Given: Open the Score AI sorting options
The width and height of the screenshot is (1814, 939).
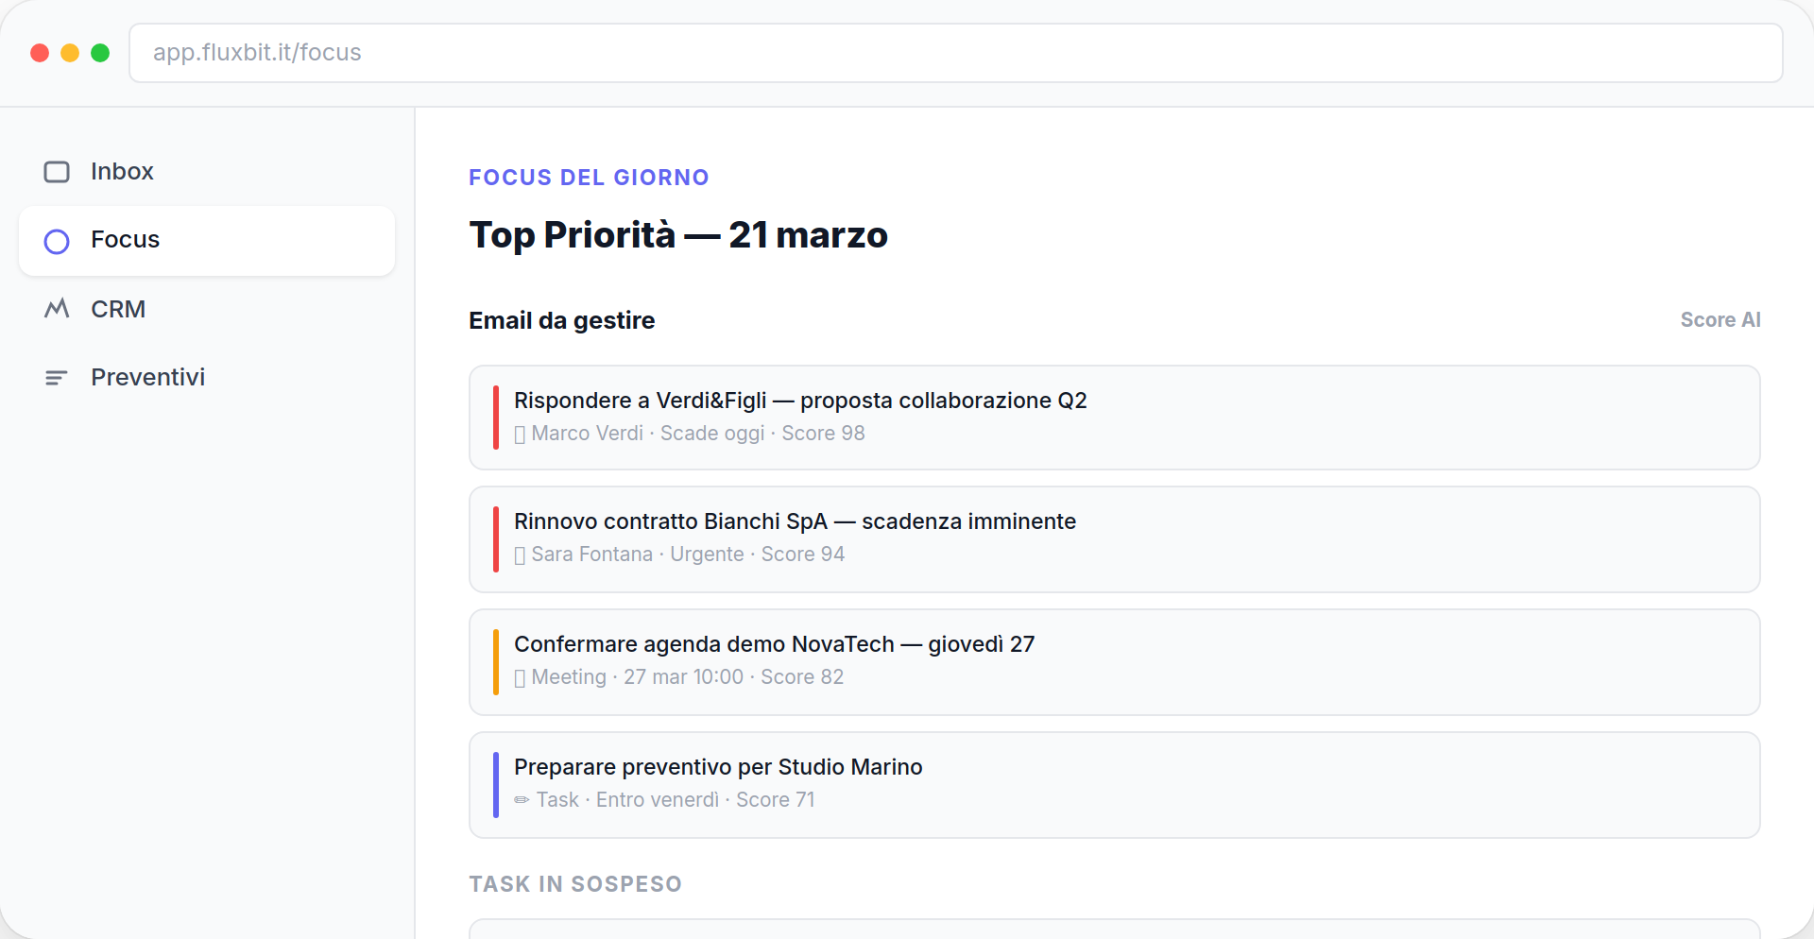Looking at the screenshot, I should click(x=1720, y=319).
